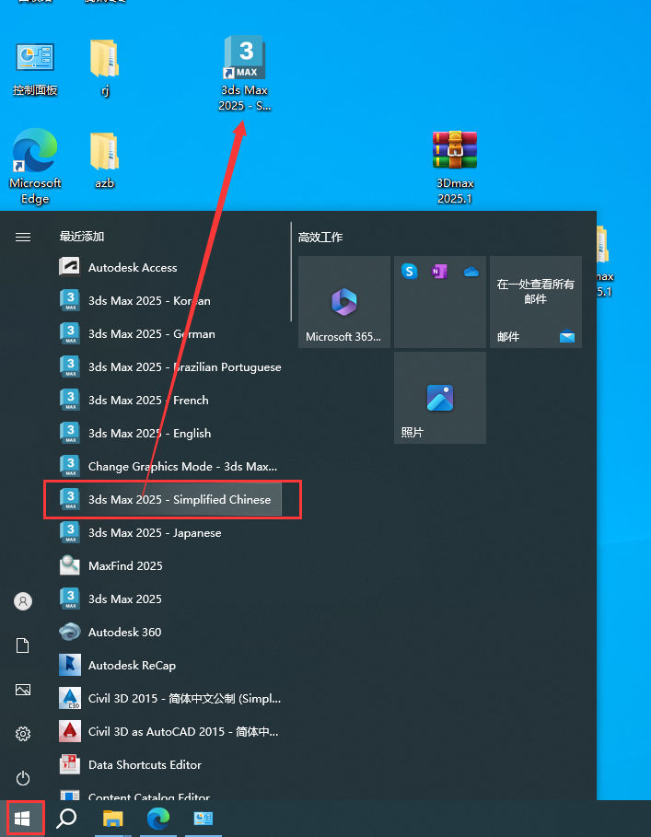Open the plain 3ds Max 2025 entry
This screenshot has height=837, width=651.
(169, 599)
